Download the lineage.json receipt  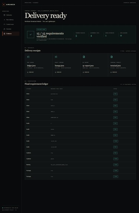tap(58, 72)
